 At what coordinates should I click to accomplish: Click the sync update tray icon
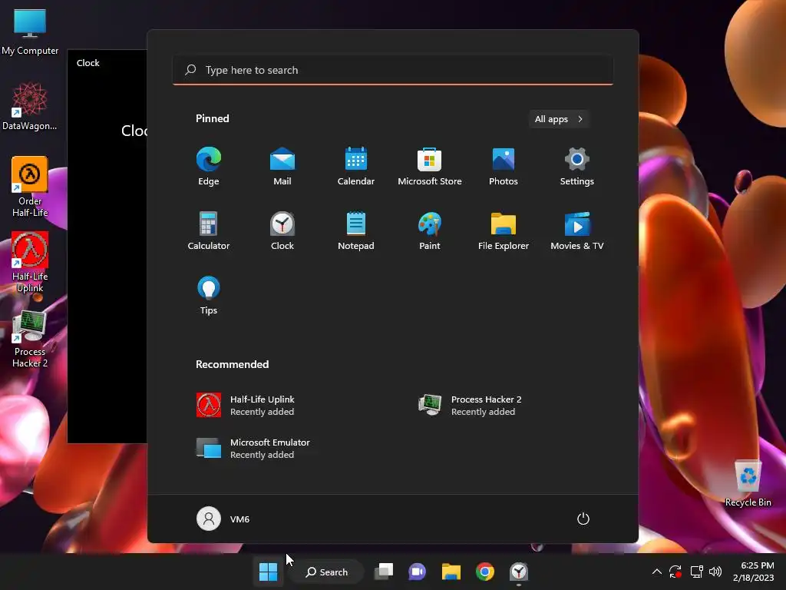(x=675, y=572)
